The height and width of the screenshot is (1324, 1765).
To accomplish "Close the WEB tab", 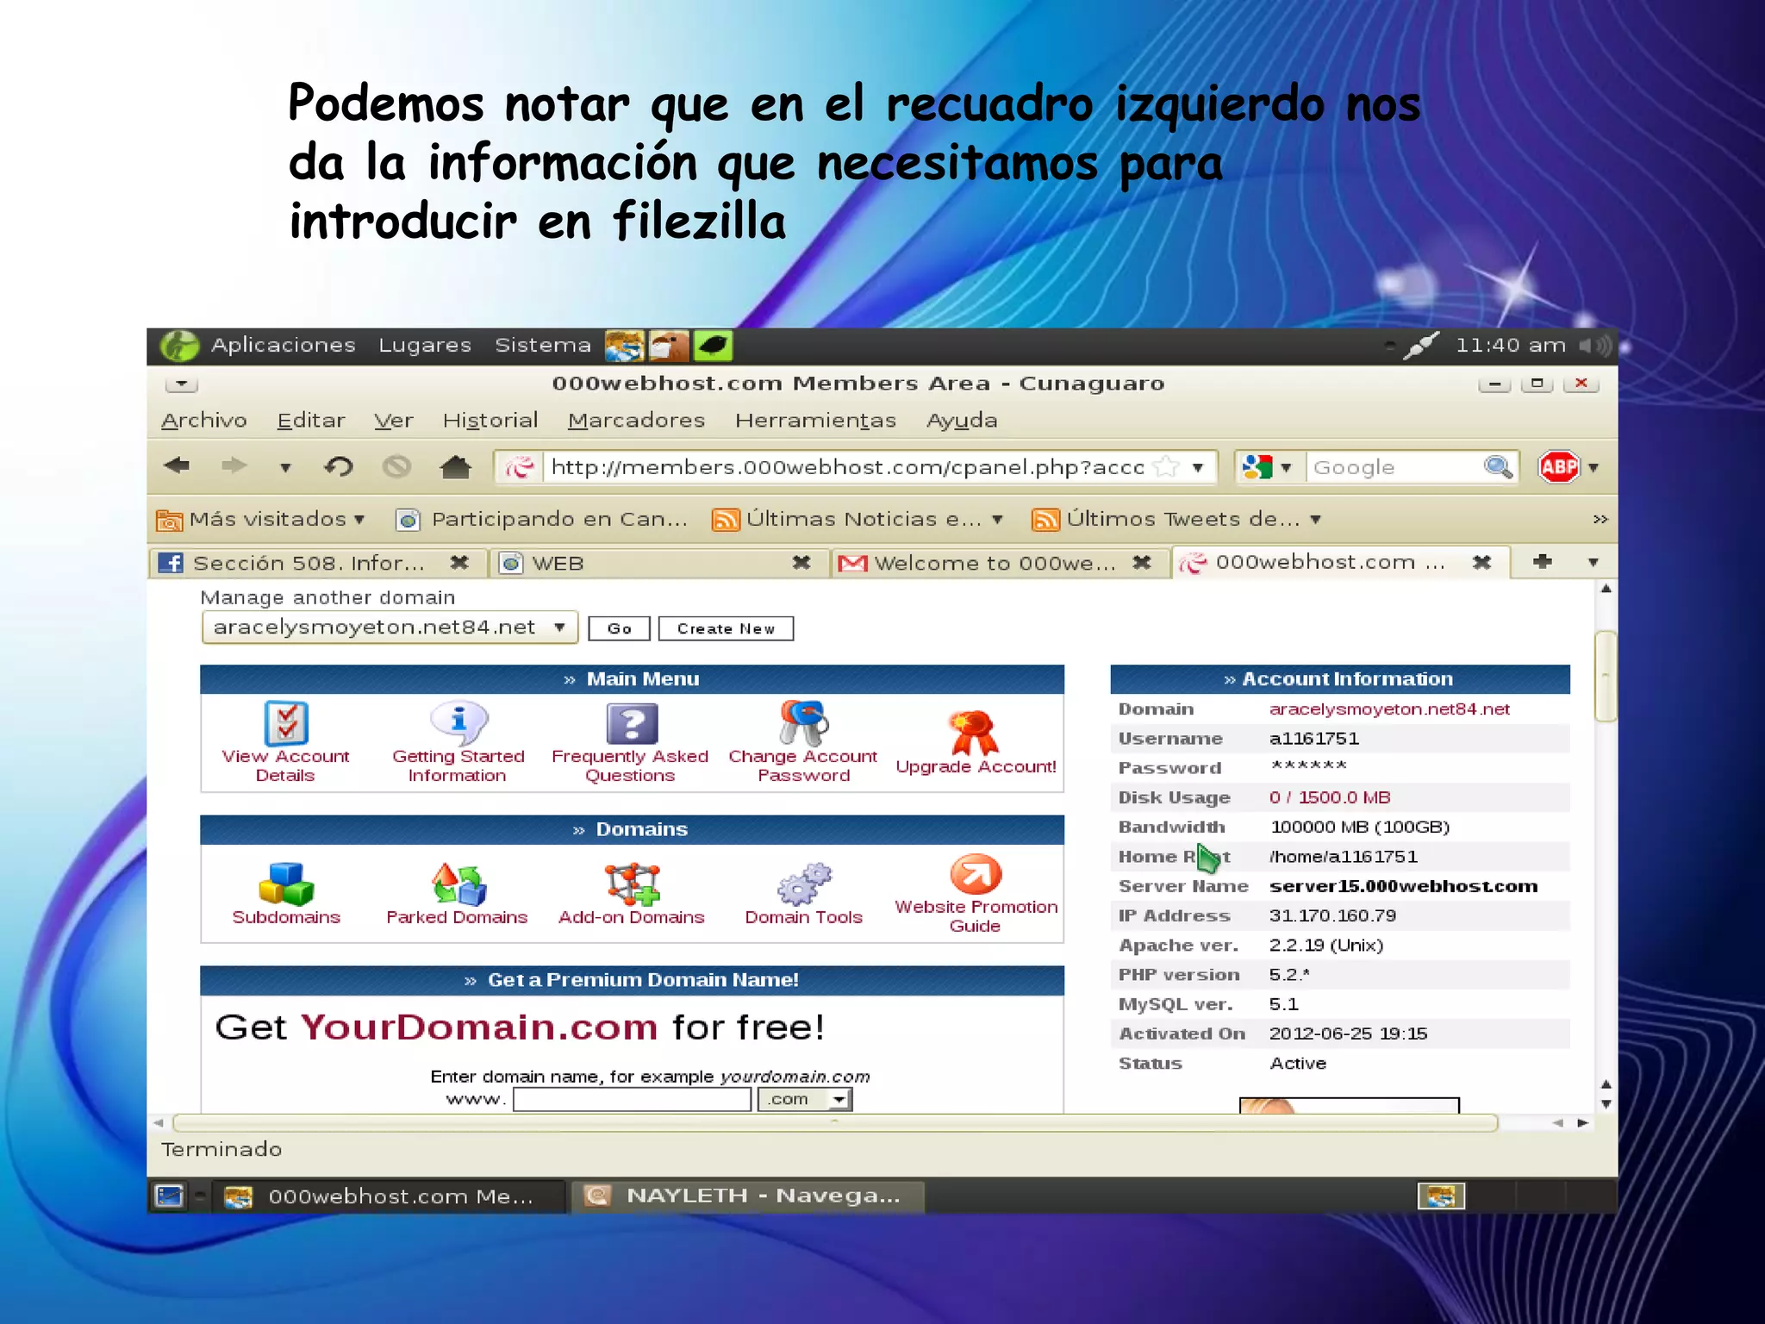I will [801, 562].
